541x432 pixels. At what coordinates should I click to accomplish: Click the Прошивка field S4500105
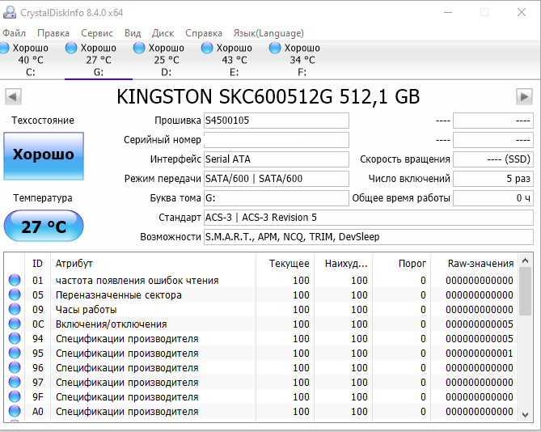pyautogui.click(x=277, y=121)
